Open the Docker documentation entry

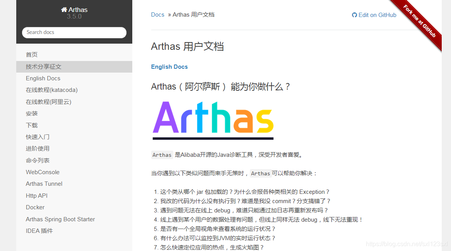pos(35,207)
